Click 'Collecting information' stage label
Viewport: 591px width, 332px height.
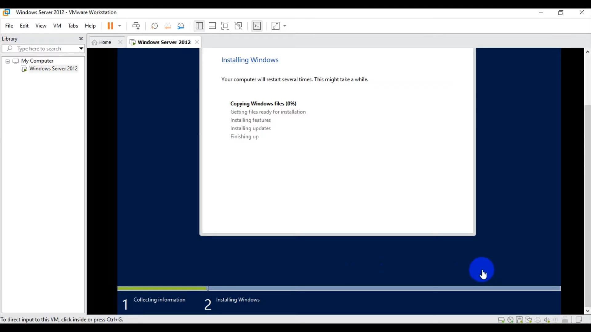159,300
